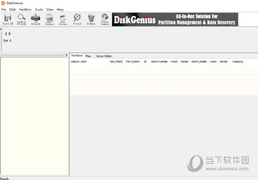Open the File menu
Screen dimensions: 258x180
[x=3, y=9]
